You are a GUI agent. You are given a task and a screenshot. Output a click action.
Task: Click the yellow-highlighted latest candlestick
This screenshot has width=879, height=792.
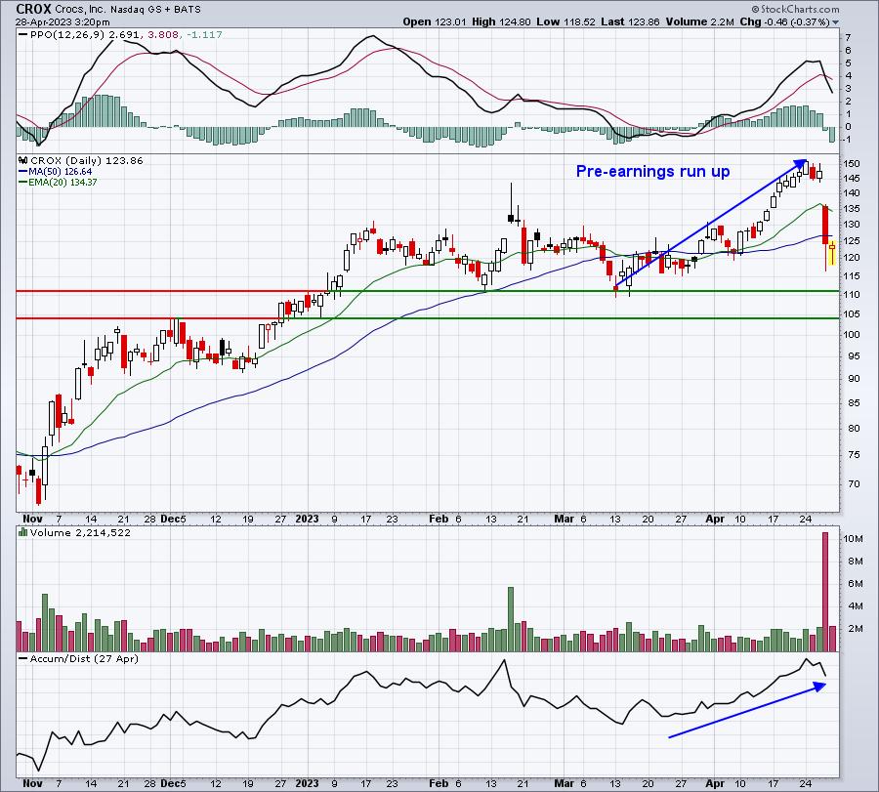[832, 252]
